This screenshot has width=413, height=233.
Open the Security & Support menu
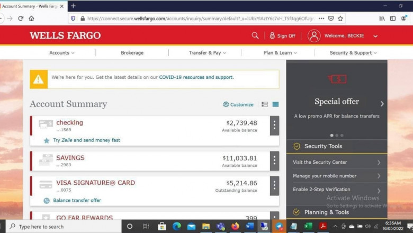tap(353, 53)
